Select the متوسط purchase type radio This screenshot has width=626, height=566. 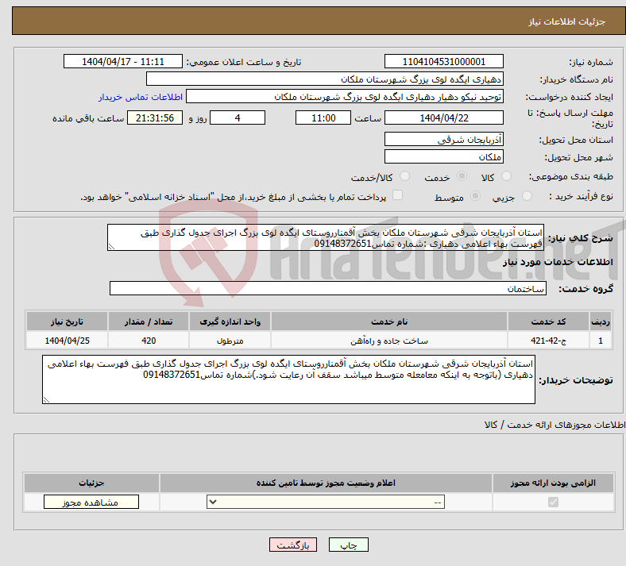475,196
